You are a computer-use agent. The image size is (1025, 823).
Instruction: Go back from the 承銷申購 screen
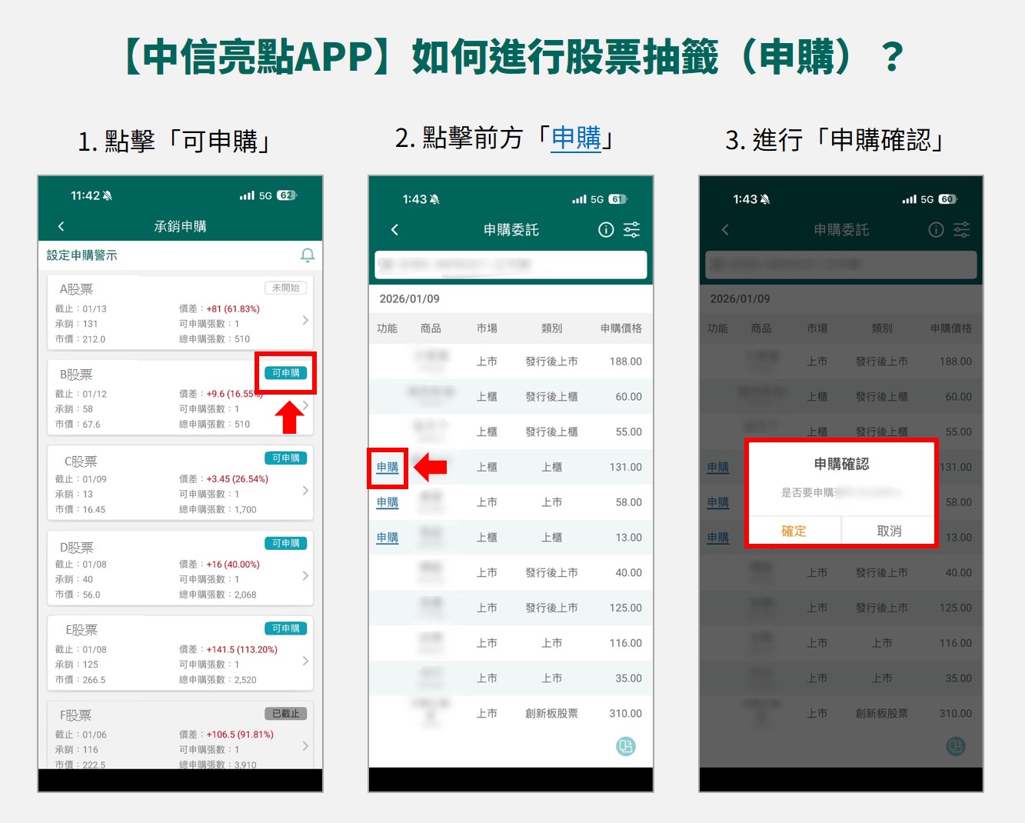coord(62,226)
